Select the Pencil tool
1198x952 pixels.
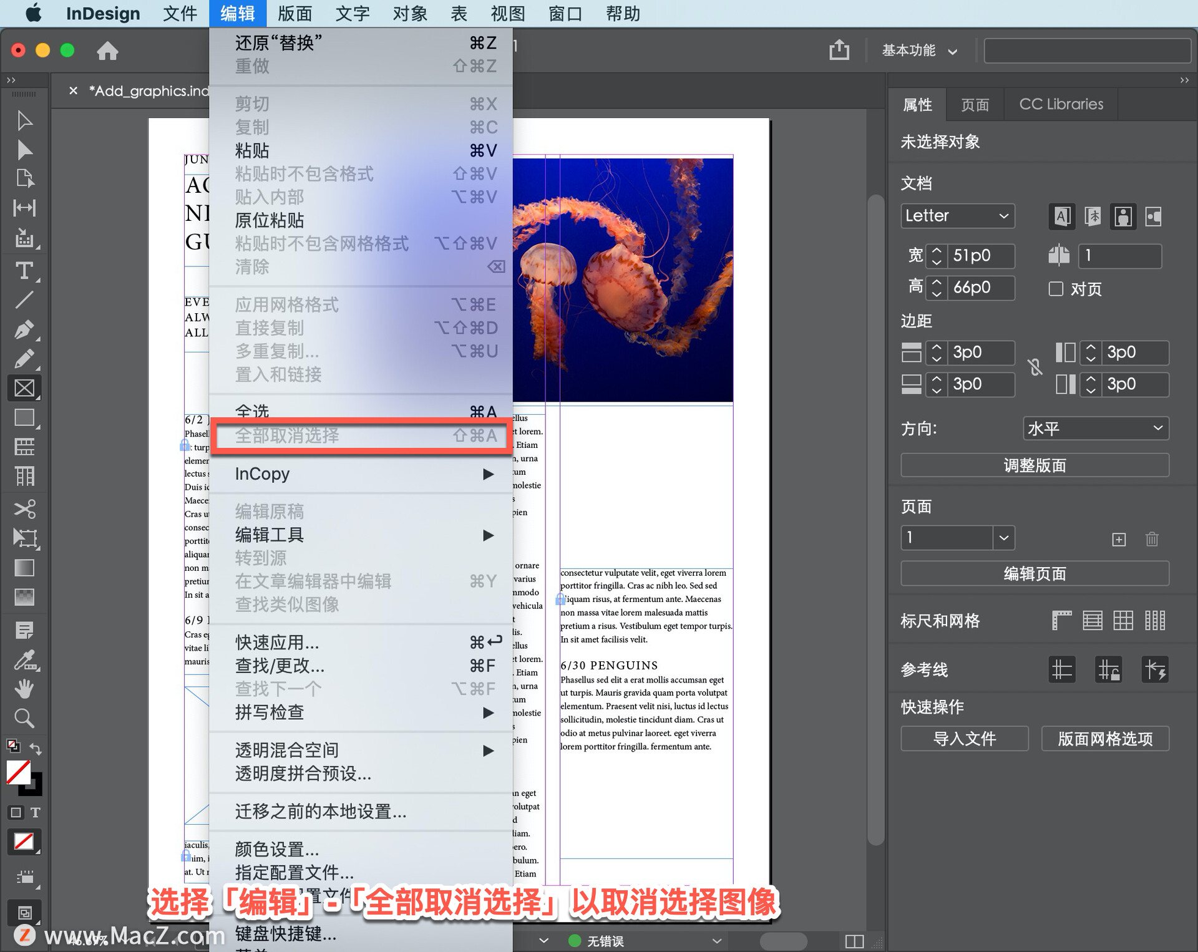pos(24,359)
